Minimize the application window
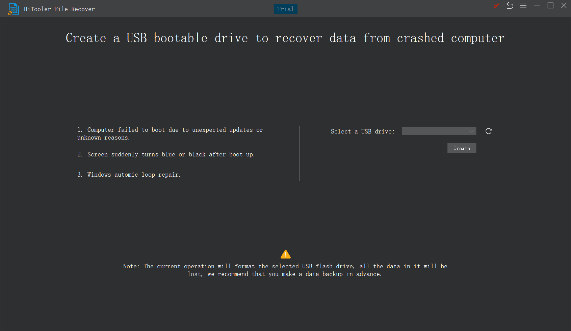Screen dimensions: 571x331 pyautogui.click(x=537, y=5)
